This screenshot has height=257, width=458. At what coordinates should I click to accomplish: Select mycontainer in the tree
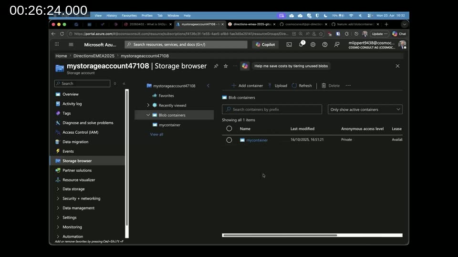pyautogui.click(x=169, y=125)
